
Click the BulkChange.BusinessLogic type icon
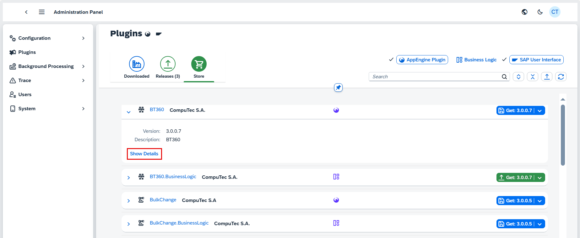click(336, 223)
